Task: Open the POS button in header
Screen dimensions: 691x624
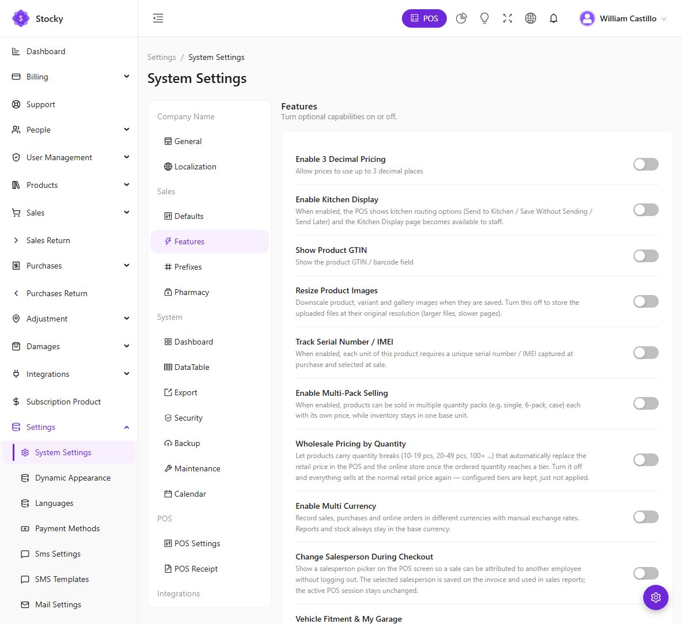Action: 424,18
